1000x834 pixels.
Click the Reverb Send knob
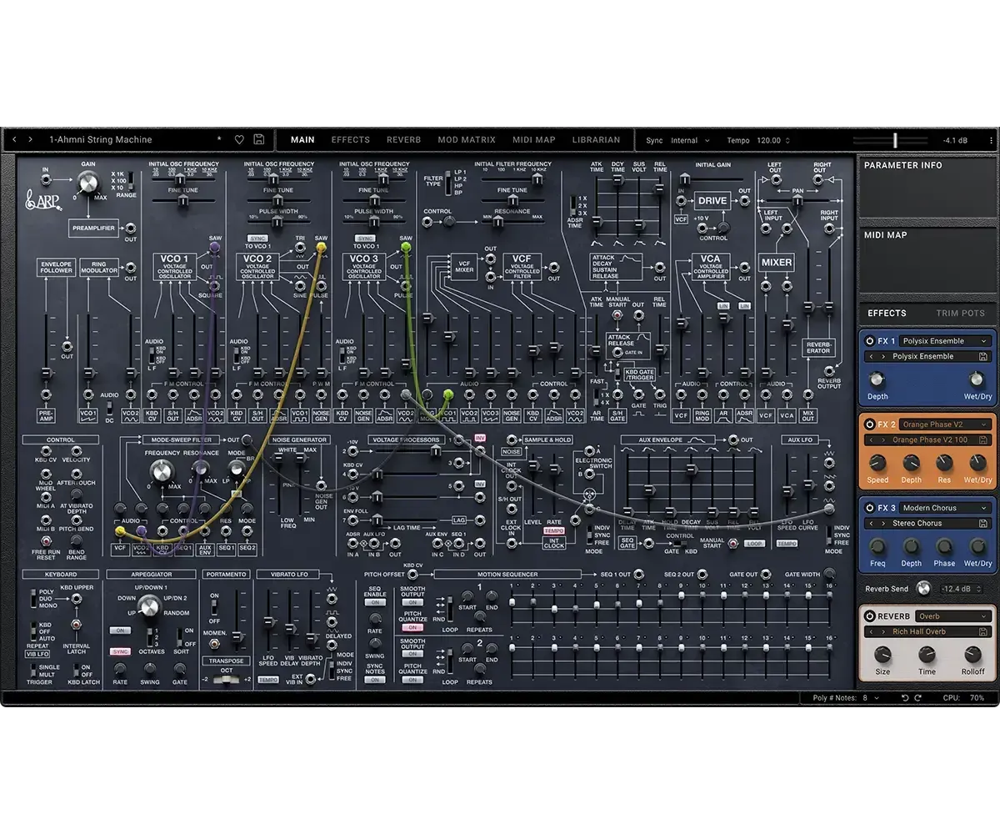click(x=922, y=589)
